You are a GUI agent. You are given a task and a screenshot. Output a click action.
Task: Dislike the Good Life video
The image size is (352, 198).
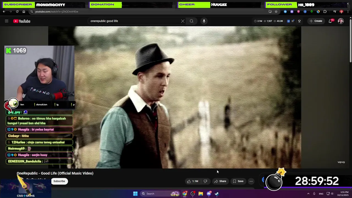click(x=205, y=181)
